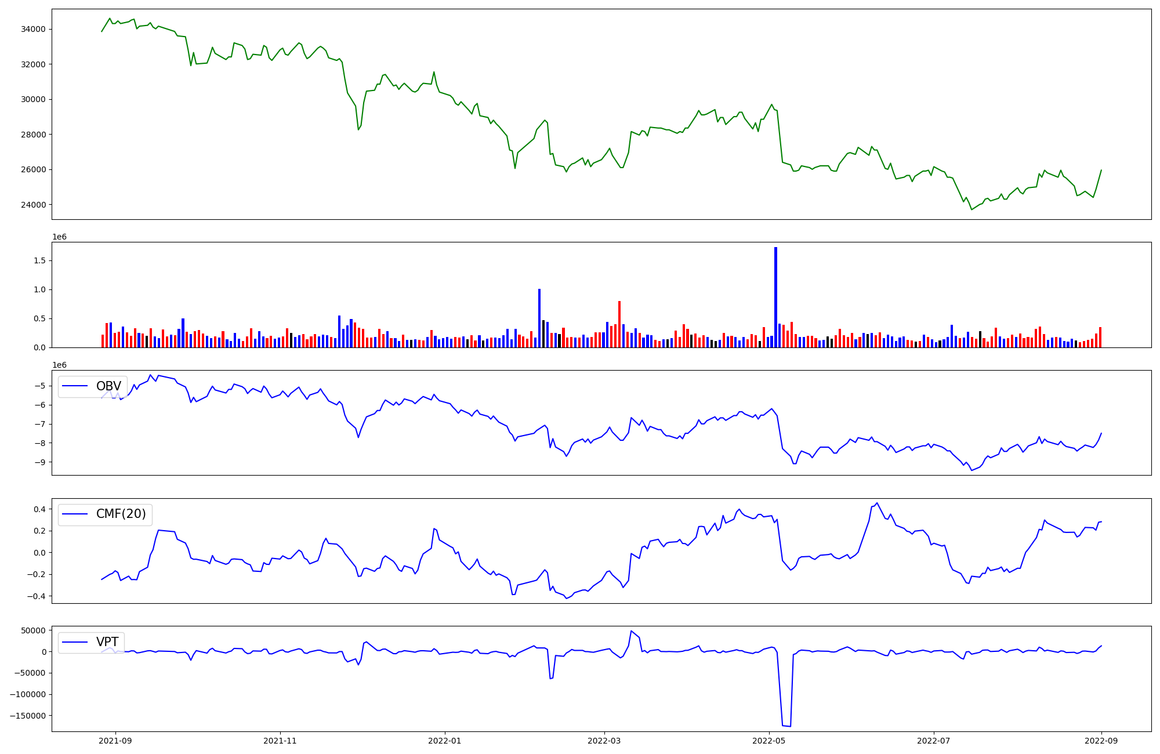The height and width of the screenshot is (754, 1160).
Task: Click the tallest blue volume bar
Action: pyautogui.click(x=775, y=297)
